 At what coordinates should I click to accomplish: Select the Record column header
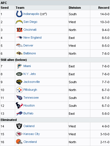pos(104,8)
